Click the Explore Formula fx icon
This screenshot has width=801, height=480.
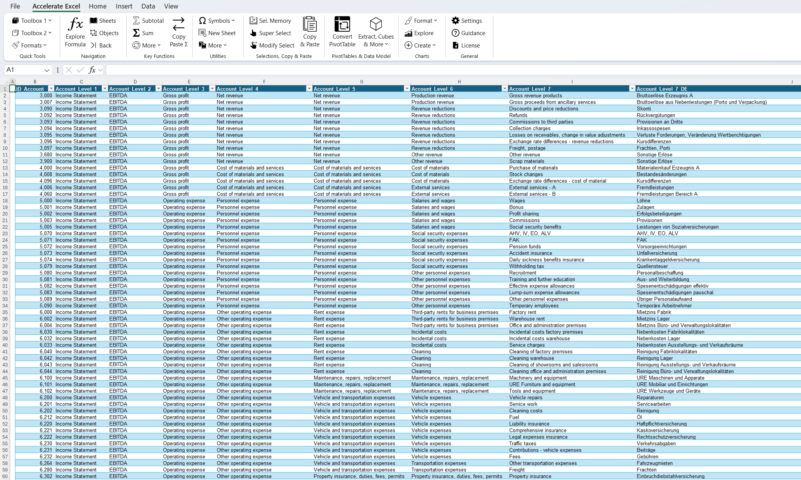pyautogui.click(x=75, y=24)
